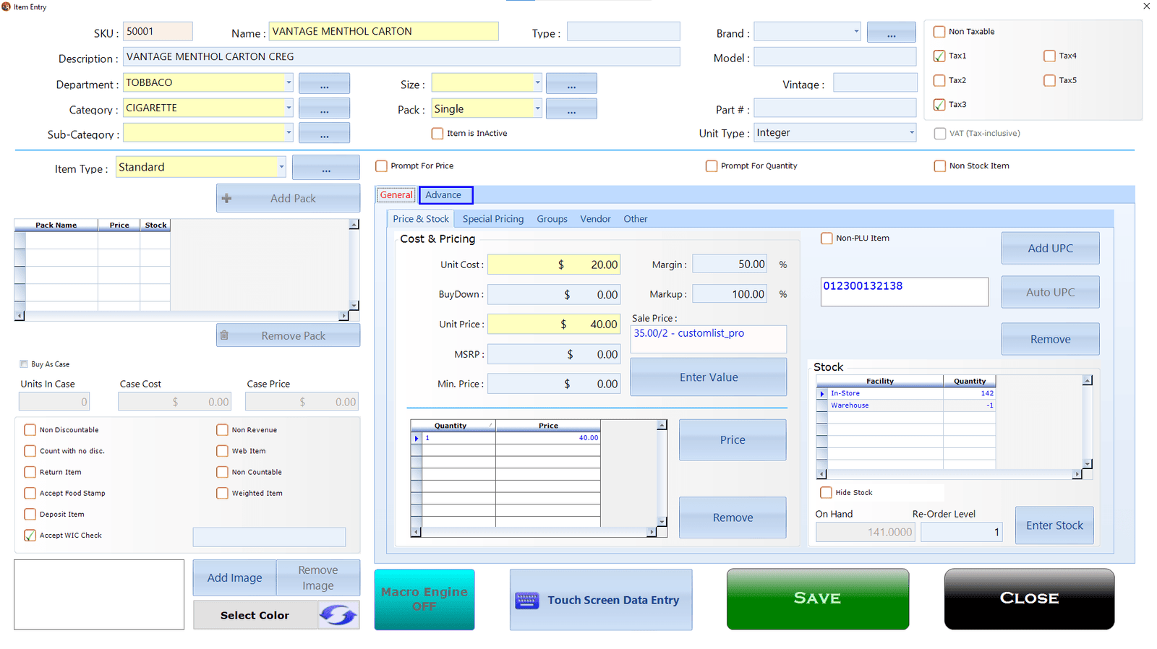Select the In-Store facility row
The width and height of the screenshot is (1157, 649).
tap(905, 393)
